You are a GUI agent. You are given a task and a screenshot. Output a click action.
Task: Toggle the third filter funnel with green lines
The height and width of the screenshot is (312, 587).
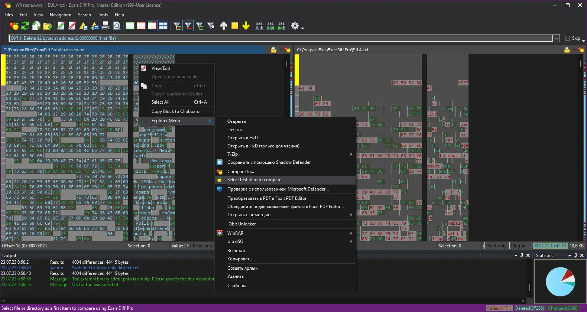[200, 26]
